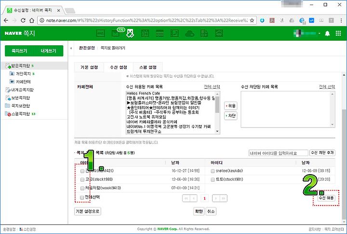This screenshot has height=234, width=347.
Task: Click the blue checkmark extension icon
Action: coord(312,20)
